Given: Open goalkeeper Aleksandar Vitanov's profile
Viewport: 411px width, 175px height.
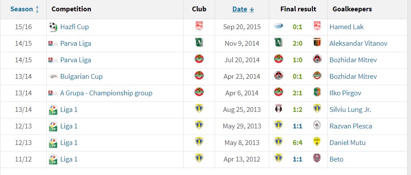Looking at the screenshot, I should (358, 44).
